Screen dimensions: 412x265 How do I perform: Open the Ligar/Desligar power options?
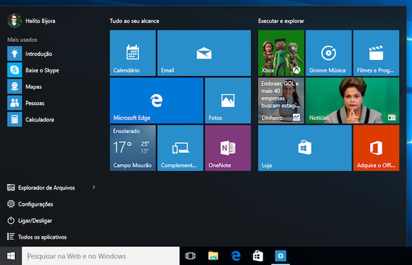click(x=35, y=221)
